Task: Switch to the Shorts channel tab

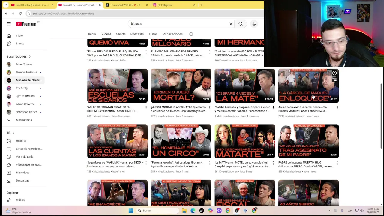Action: (x=121, y=34)
